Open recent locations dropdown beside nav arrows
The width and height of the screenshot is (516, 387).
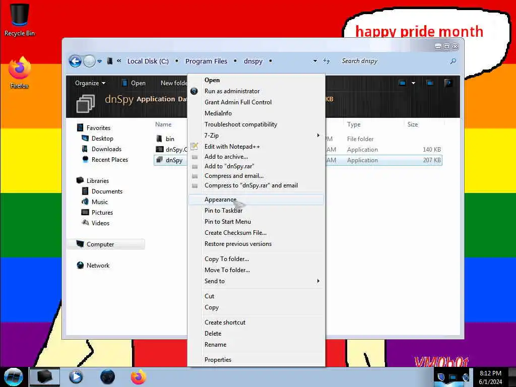[x=99, y=61]
